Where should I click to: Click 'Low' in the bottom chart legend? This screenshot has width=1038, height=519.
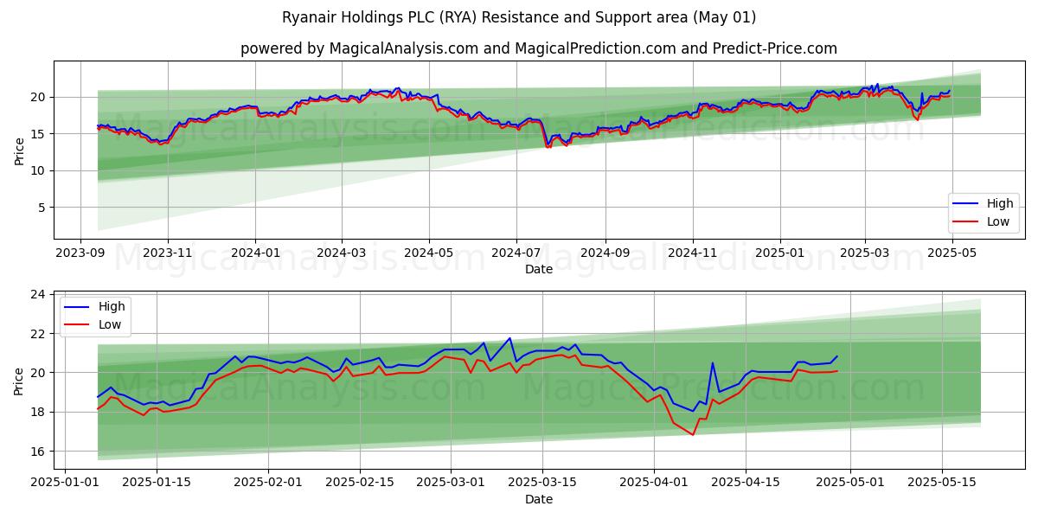111,324
